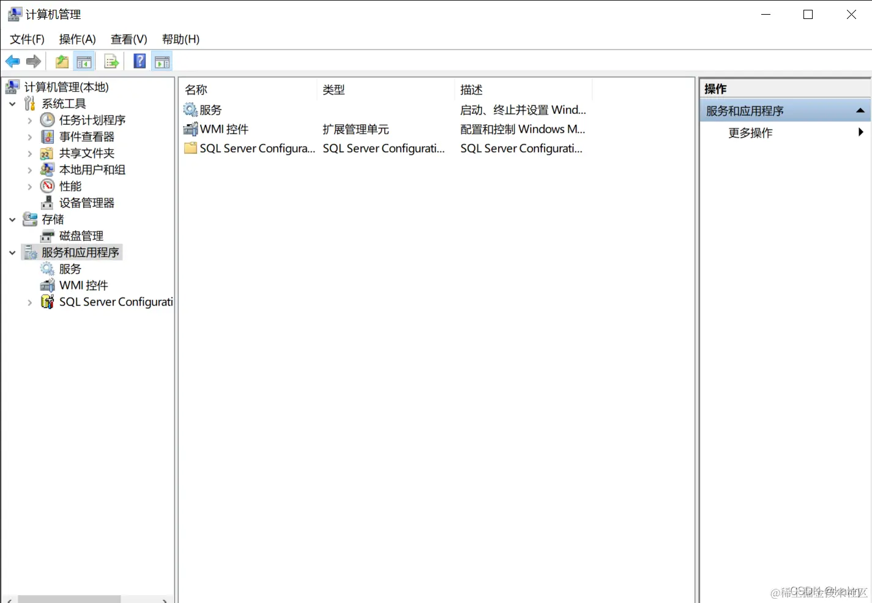The height and width of the screenshot is (603, 872).
Task: Click the System Tools (系统工具) icon
Action: (30, 103)
